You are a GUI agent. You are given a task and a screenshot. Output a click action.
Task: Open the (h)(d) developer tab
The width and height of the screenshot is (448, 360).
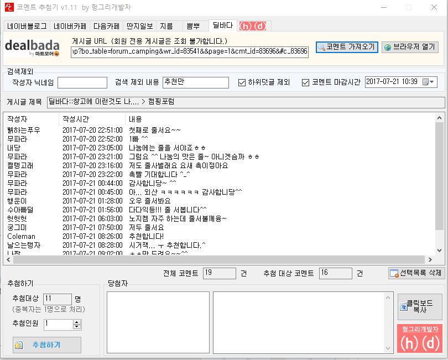[x=255, y=26]
